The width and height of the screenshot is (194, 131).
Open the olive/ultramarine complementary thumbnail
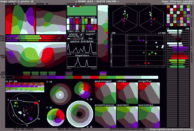pyautogui.click(x=105, y=117)
